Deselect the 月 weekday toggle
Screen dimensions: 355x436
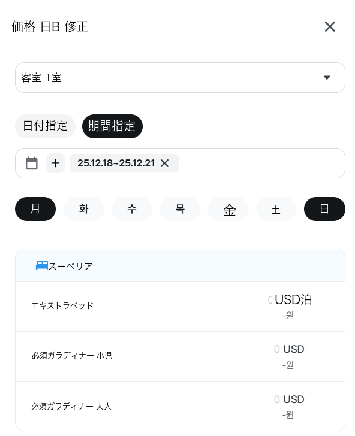tap(35, 209)
